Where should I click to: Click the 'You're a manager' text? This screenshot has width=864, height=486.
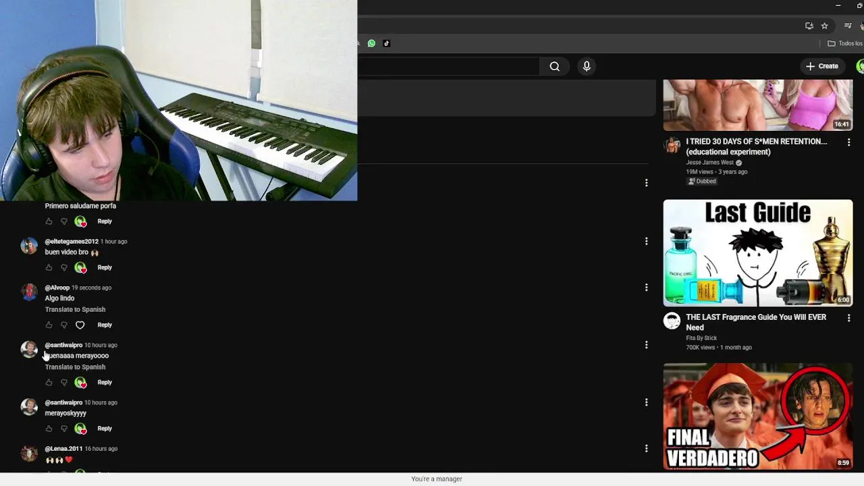(437, 479)
